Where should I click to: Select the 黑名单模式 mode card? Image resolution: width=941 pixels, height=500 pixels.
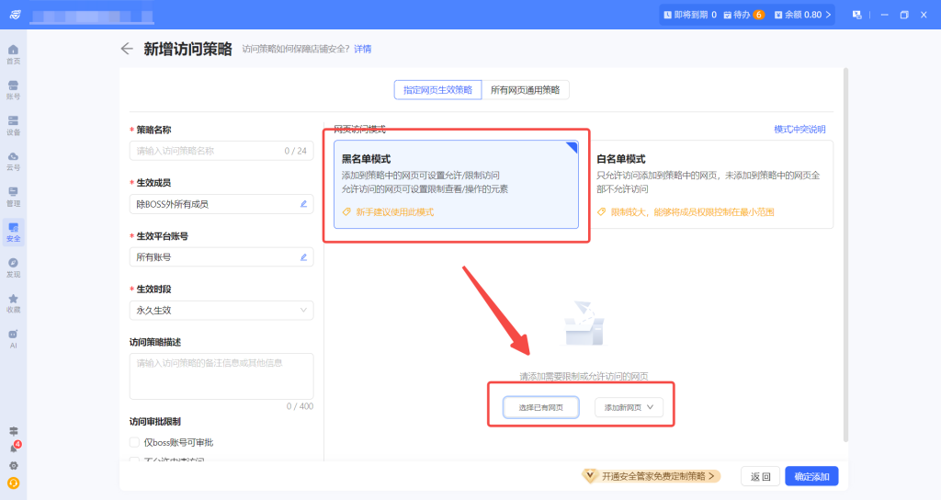pyautogui.click(x=455, y=184)
